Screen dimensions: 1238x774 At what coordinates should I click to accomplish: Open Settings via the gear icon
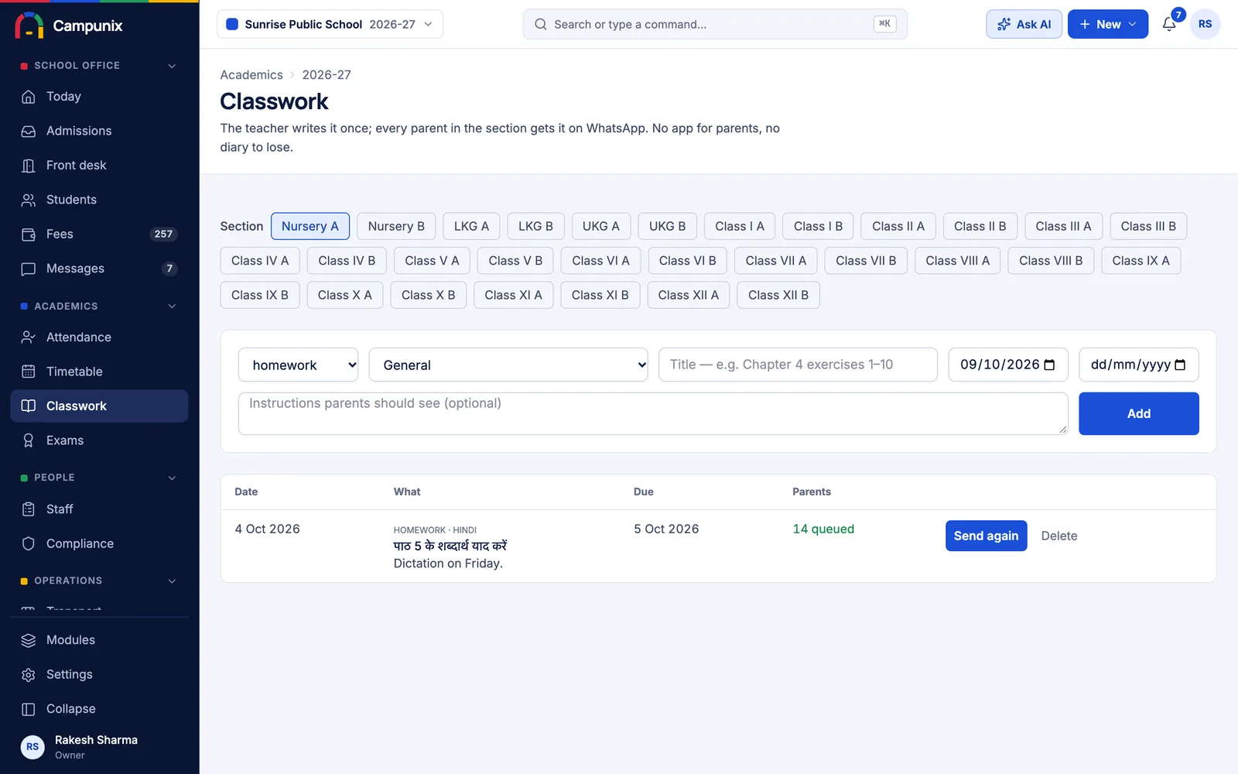29,674
